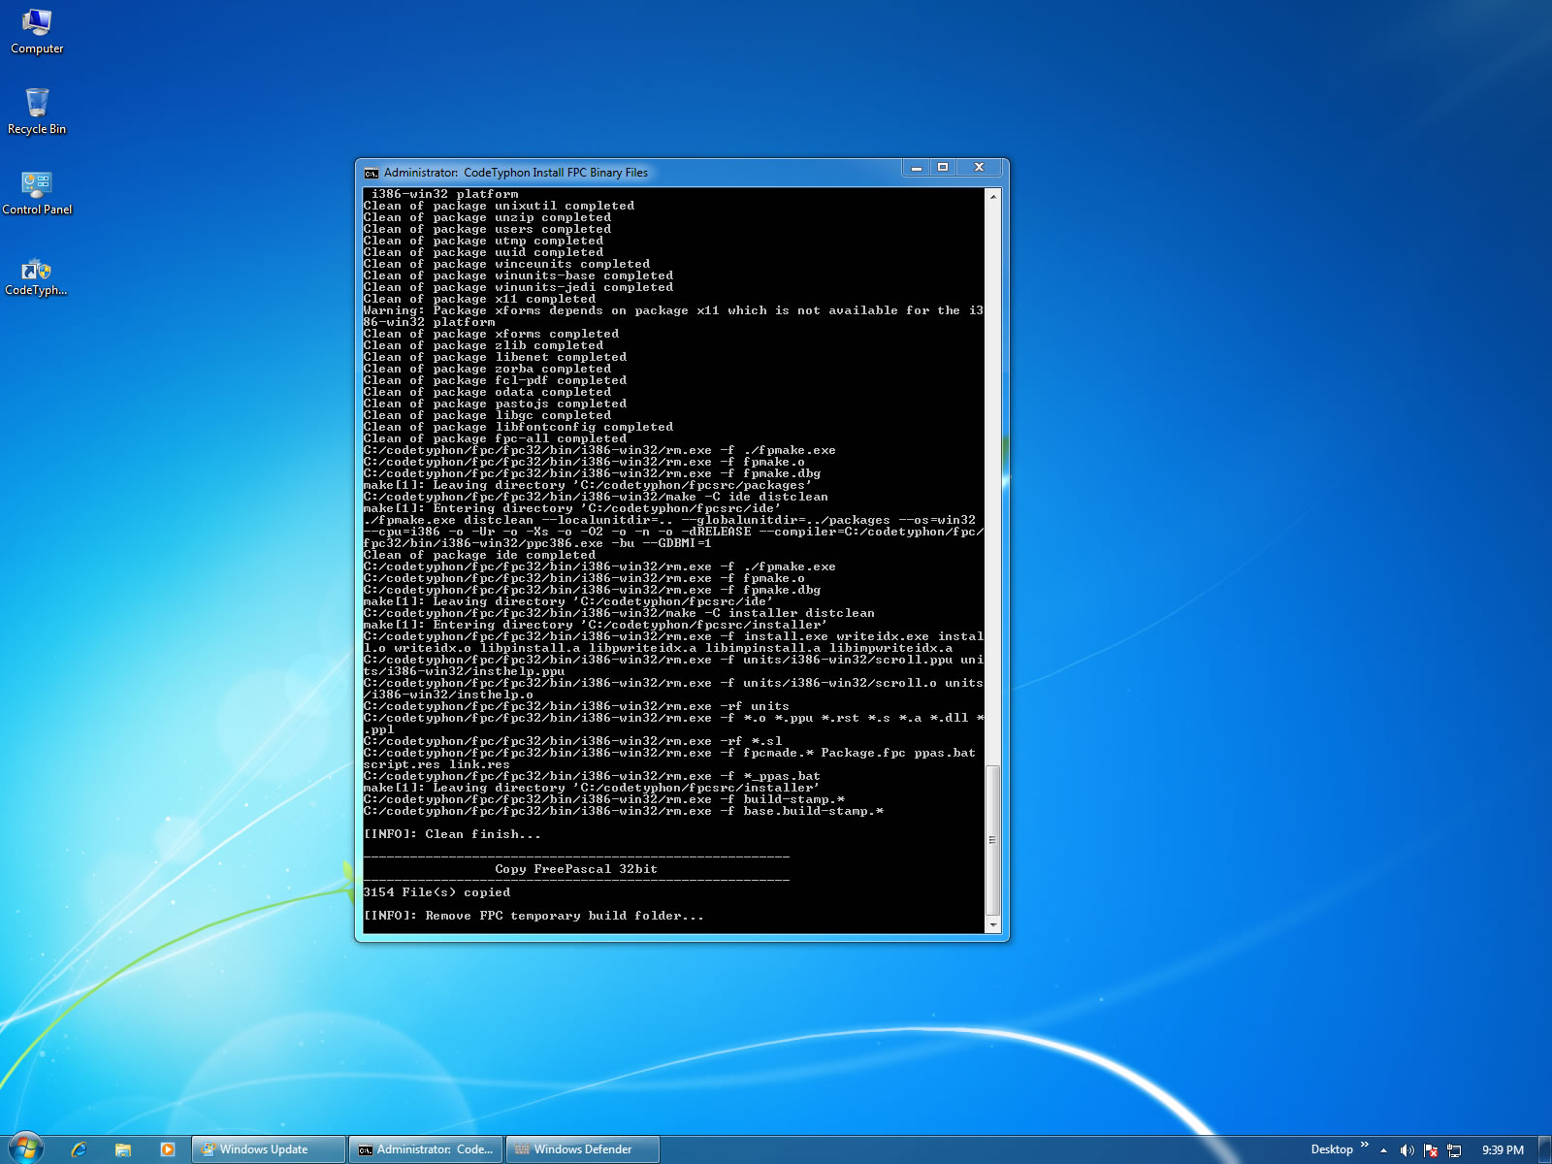Click the '3154 File(s) copied' console line
The width and height of the screenshot is (1552, 1164).
click(436, 892)
